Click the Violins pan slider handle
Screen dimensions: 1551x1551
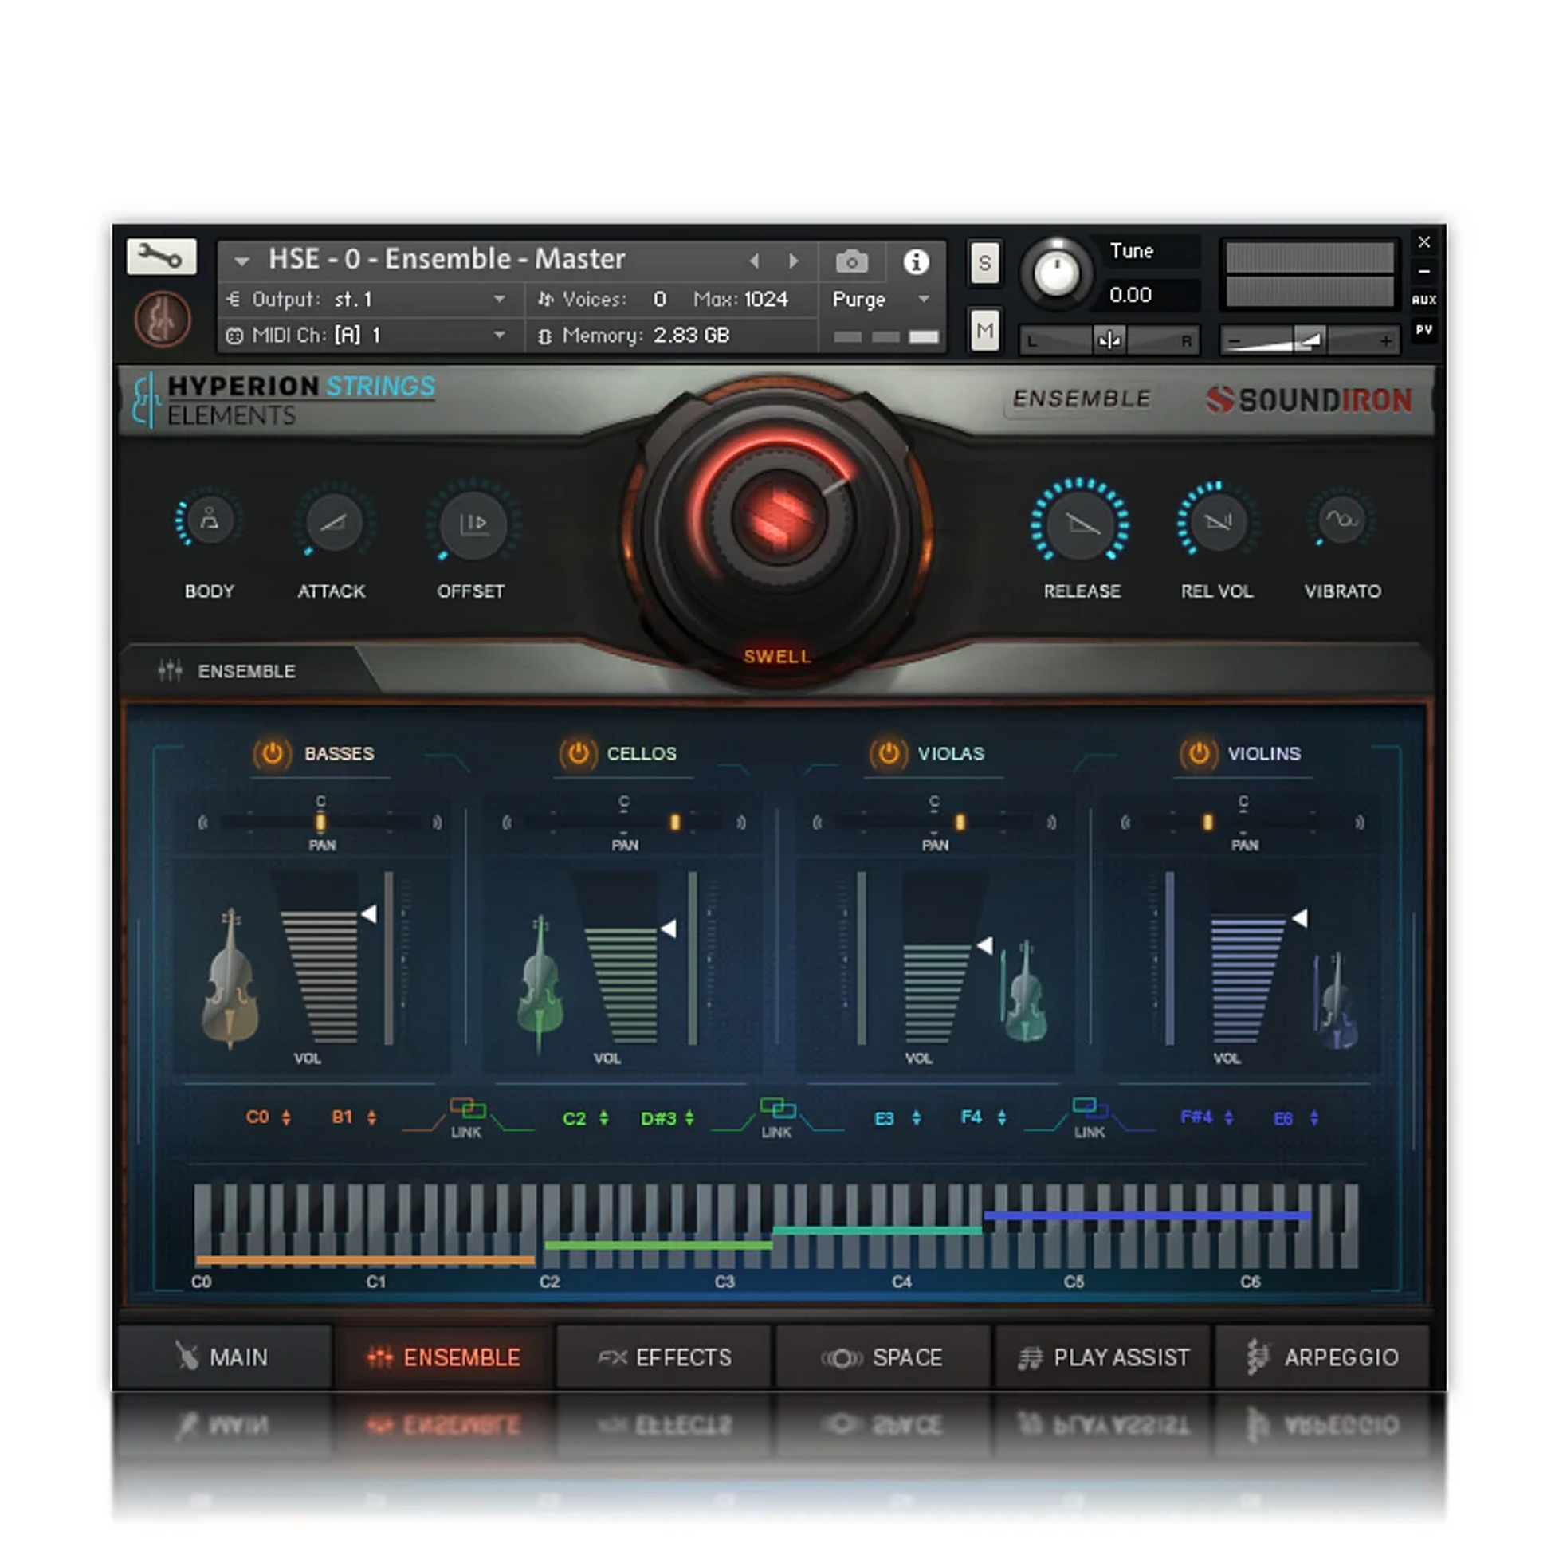coord(1207,822)
